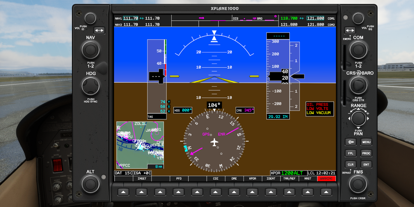414x207 pixels.
Task: Click the RANGE joystick knob
Action: point(358,119)
